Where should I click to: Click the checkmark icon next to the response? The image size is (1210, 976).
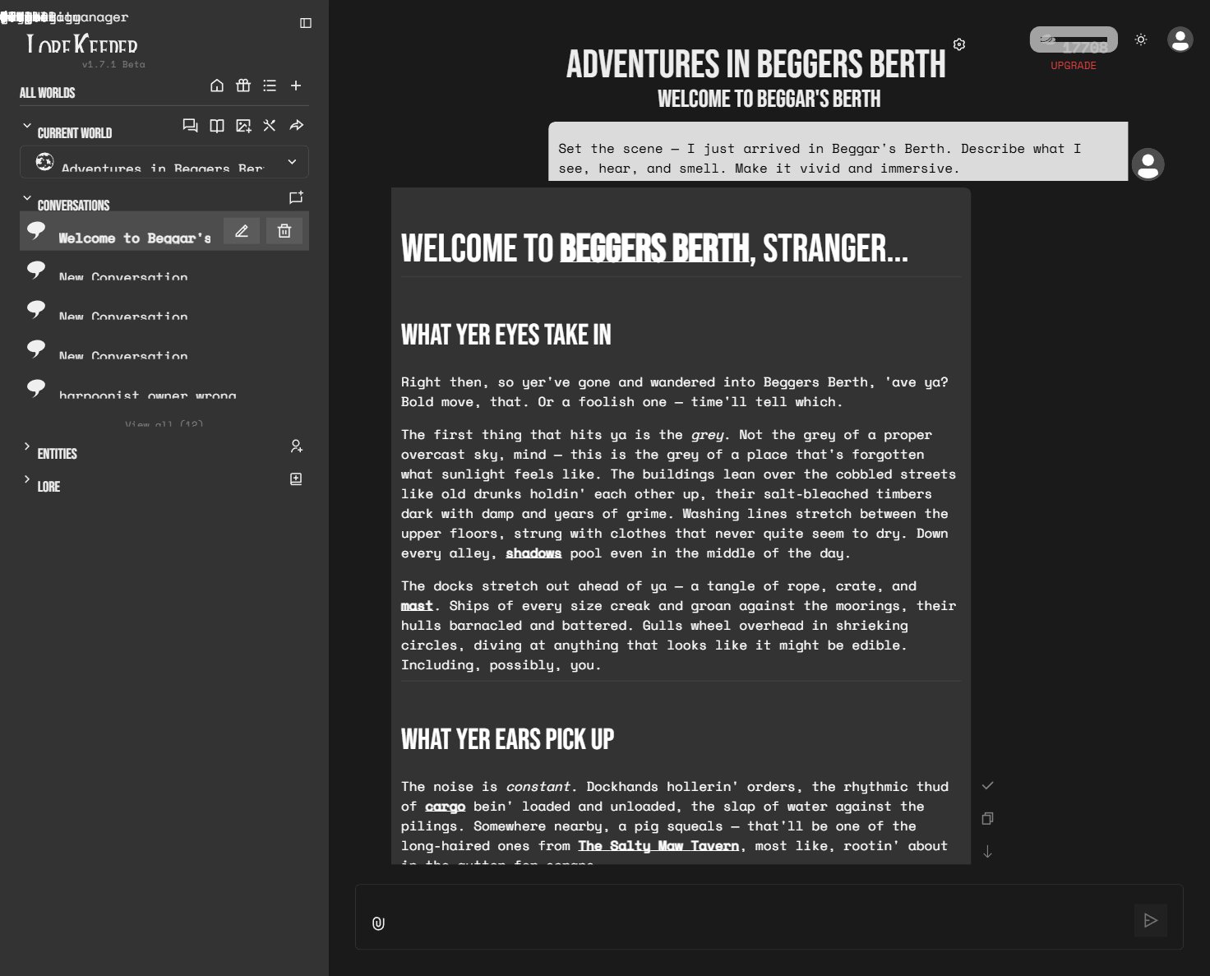[987, 786]
